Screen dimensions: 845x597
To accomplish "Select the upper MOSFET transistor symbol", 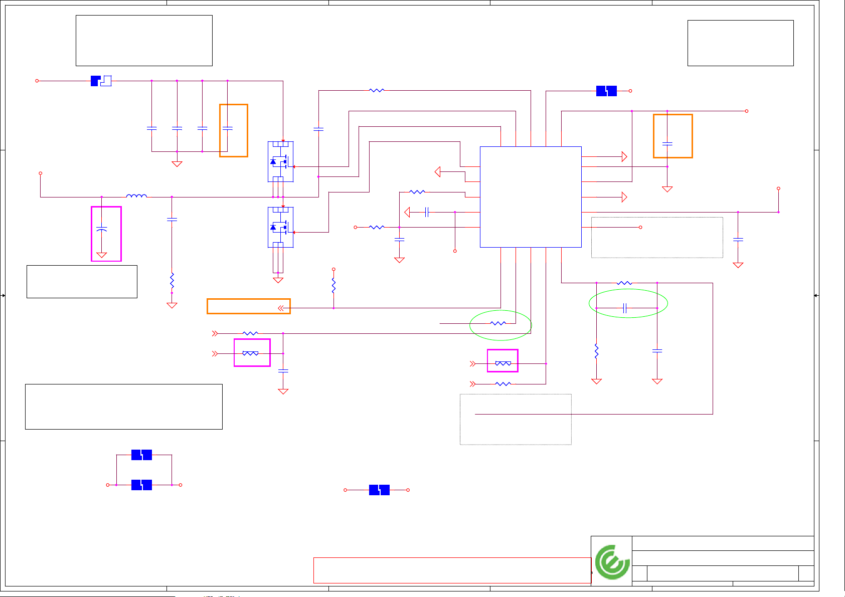I will click(x=280, y=161).
